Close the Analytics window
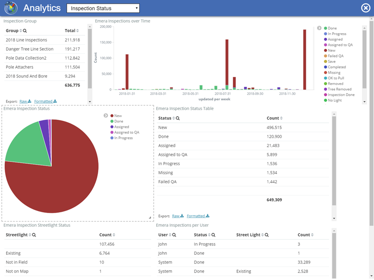The width and height of the screenshot is (374, 280). [x=366, y=8]
